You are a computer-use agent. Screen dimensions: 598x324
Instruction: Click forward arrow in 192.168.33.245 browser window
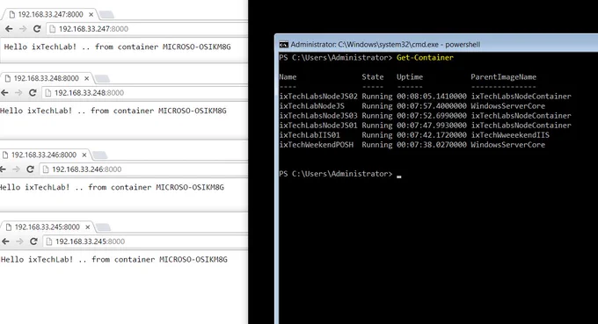19,241
